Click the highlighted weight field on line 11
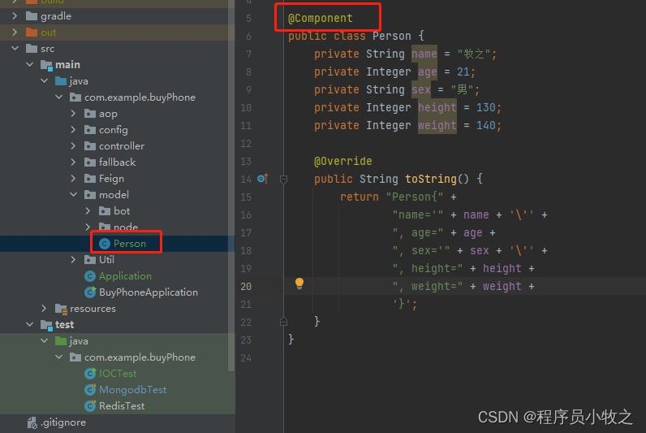646x433 pixels. point(437,125)
